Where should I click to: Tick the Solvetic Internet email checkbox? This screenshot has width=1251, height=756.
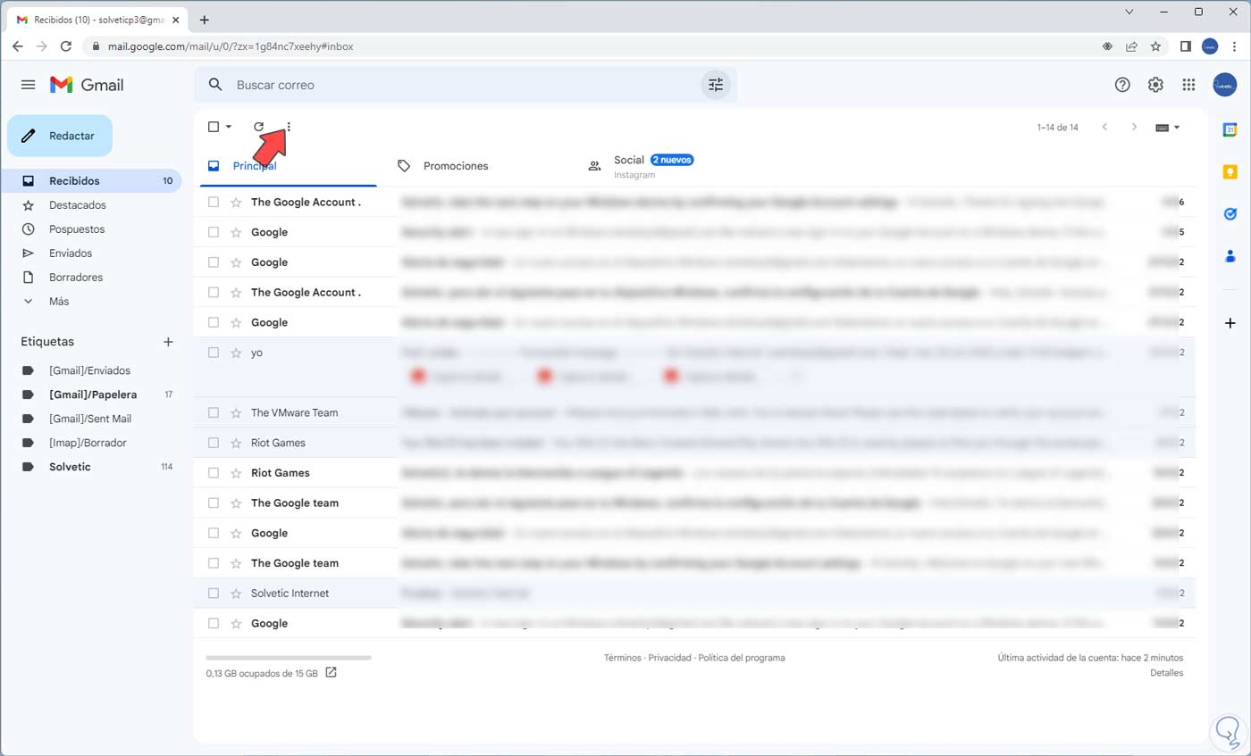click(214, 593)
